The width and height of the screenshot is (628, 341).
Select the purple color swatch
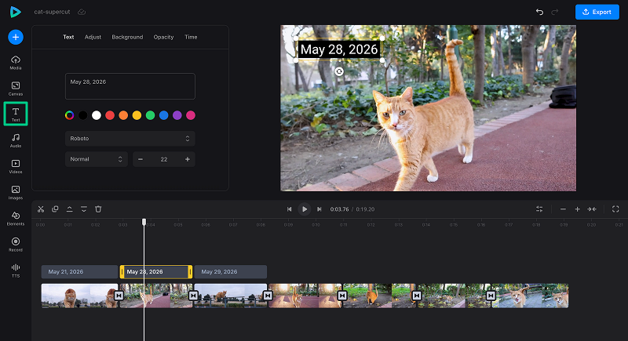pyautogui.click(x=177, y=115)
